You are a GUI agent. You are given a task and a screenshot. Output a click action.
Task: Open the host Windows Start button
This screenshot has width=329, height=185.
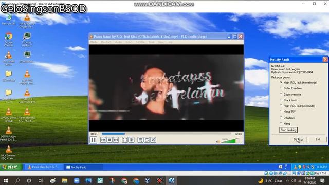(6, 180)
